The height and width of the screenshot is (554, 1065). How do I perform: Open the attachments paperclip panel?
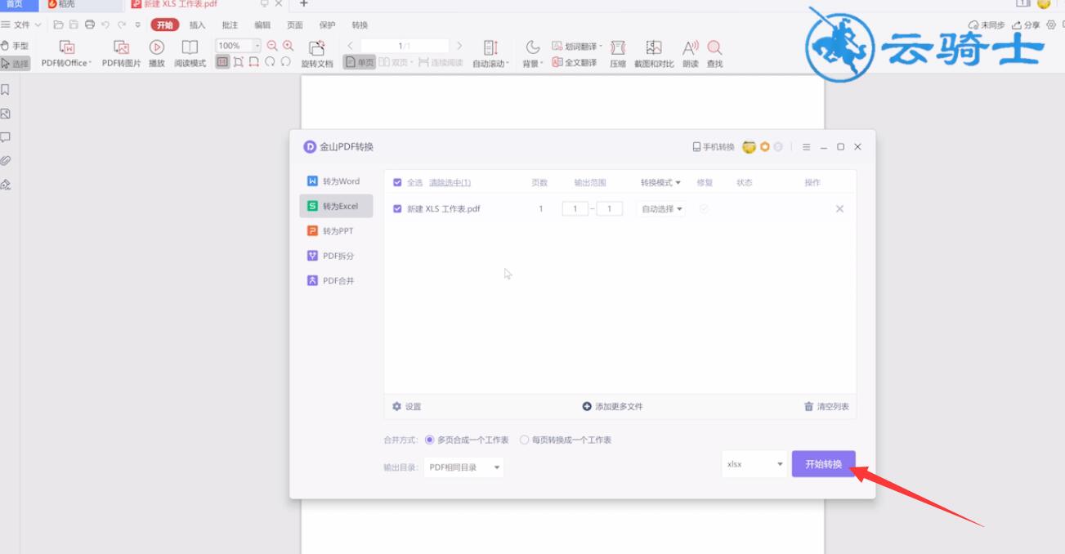point(6,161)
